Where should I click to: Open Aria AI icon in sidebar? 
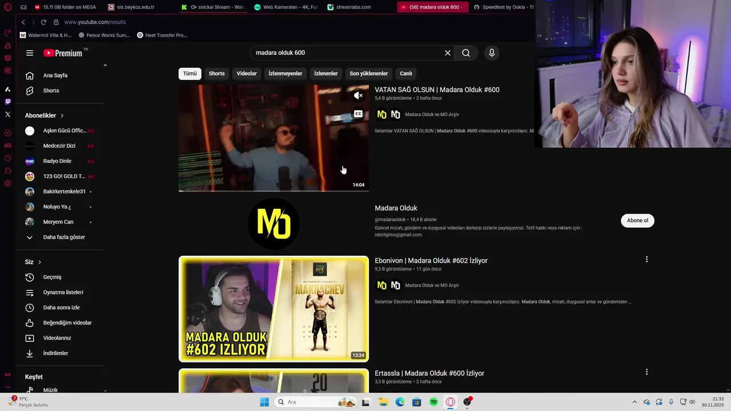(7, 89)
